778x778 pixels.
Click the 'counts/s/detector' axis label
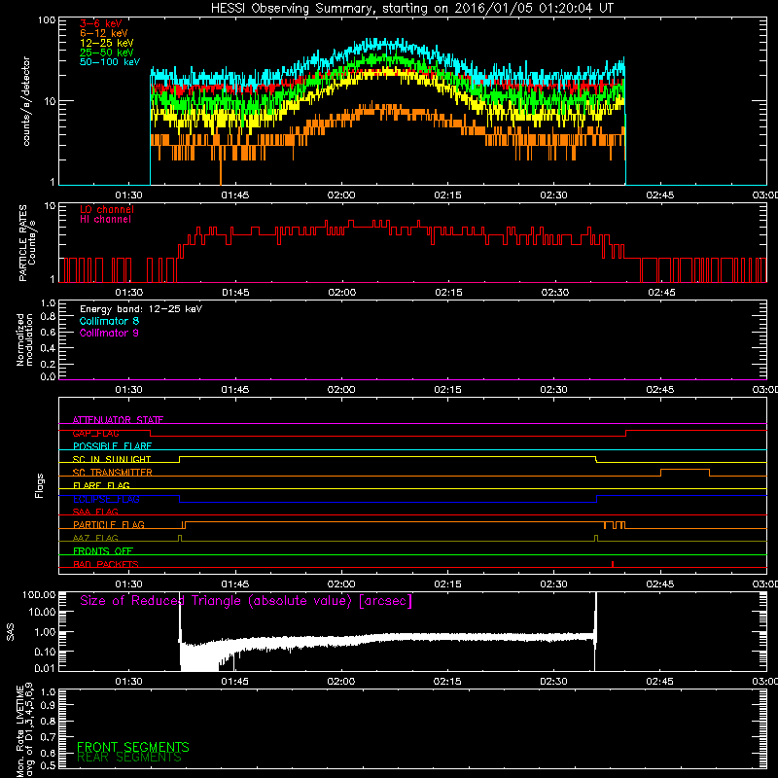26,101
